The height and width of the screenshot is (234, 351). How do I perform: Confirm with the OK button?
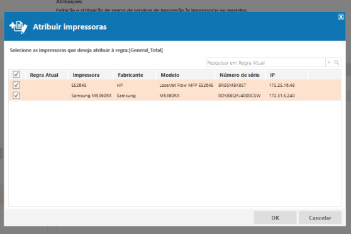pos(275,218)
